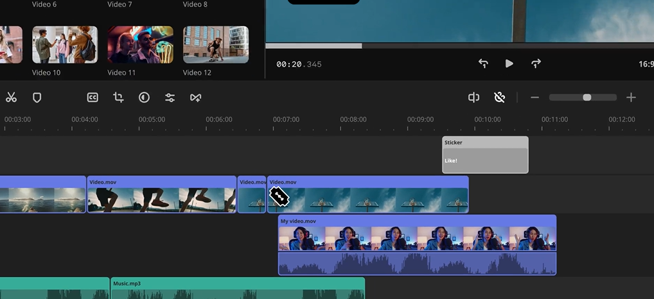Click the timeline zoom slider handle

pyautogui.click(x=587, y=98)
